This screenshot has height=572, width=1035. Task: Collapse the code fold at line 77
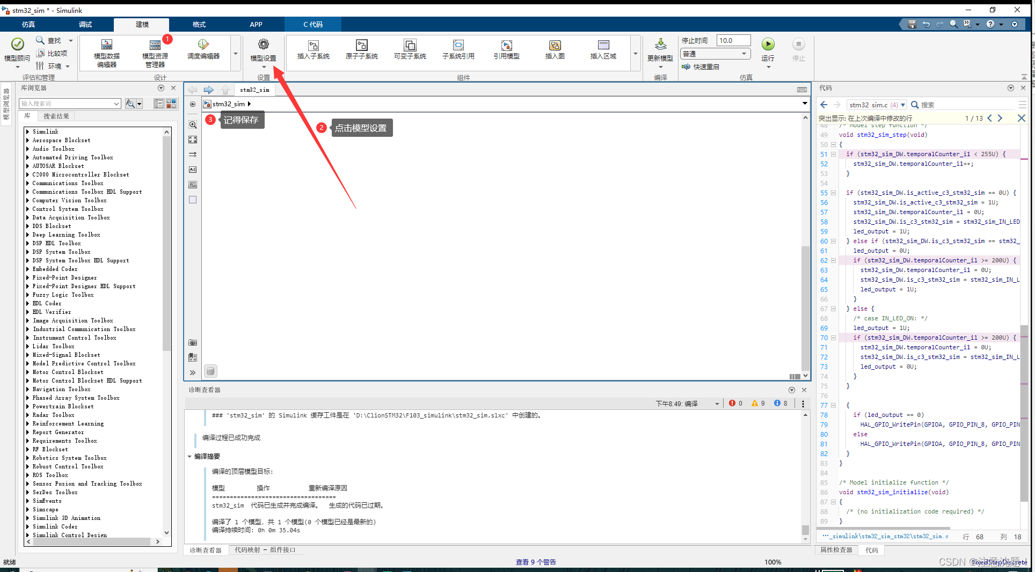point(833,405)
